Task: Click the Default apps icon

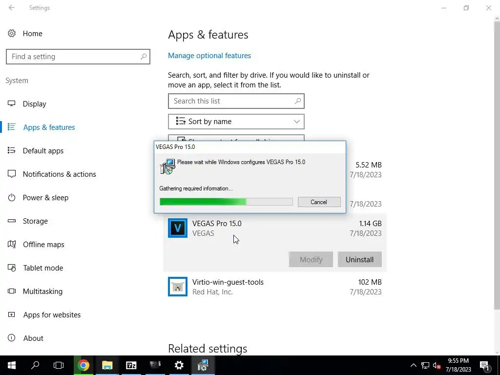Action: pos(12,150)
